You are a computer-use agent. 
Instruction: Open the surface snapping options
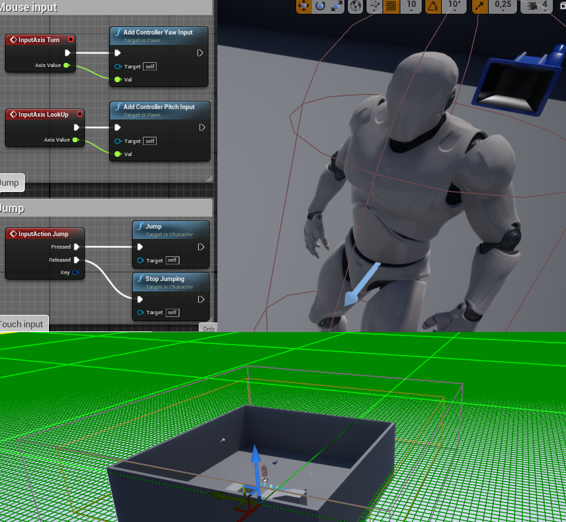(x=375, y=6)
